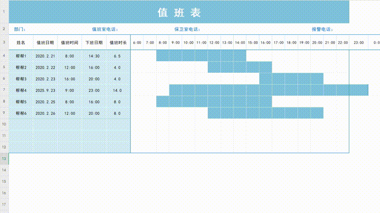The width and height of the screenshot is (380, 213).
Task: Select the 2025.9.23 date cell
Action: [45, 90]
